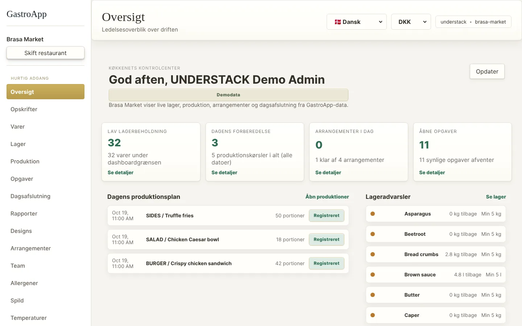Open Allergener in the sidebar
Viewport: 522px width, 326px height.
coord(45,283)
